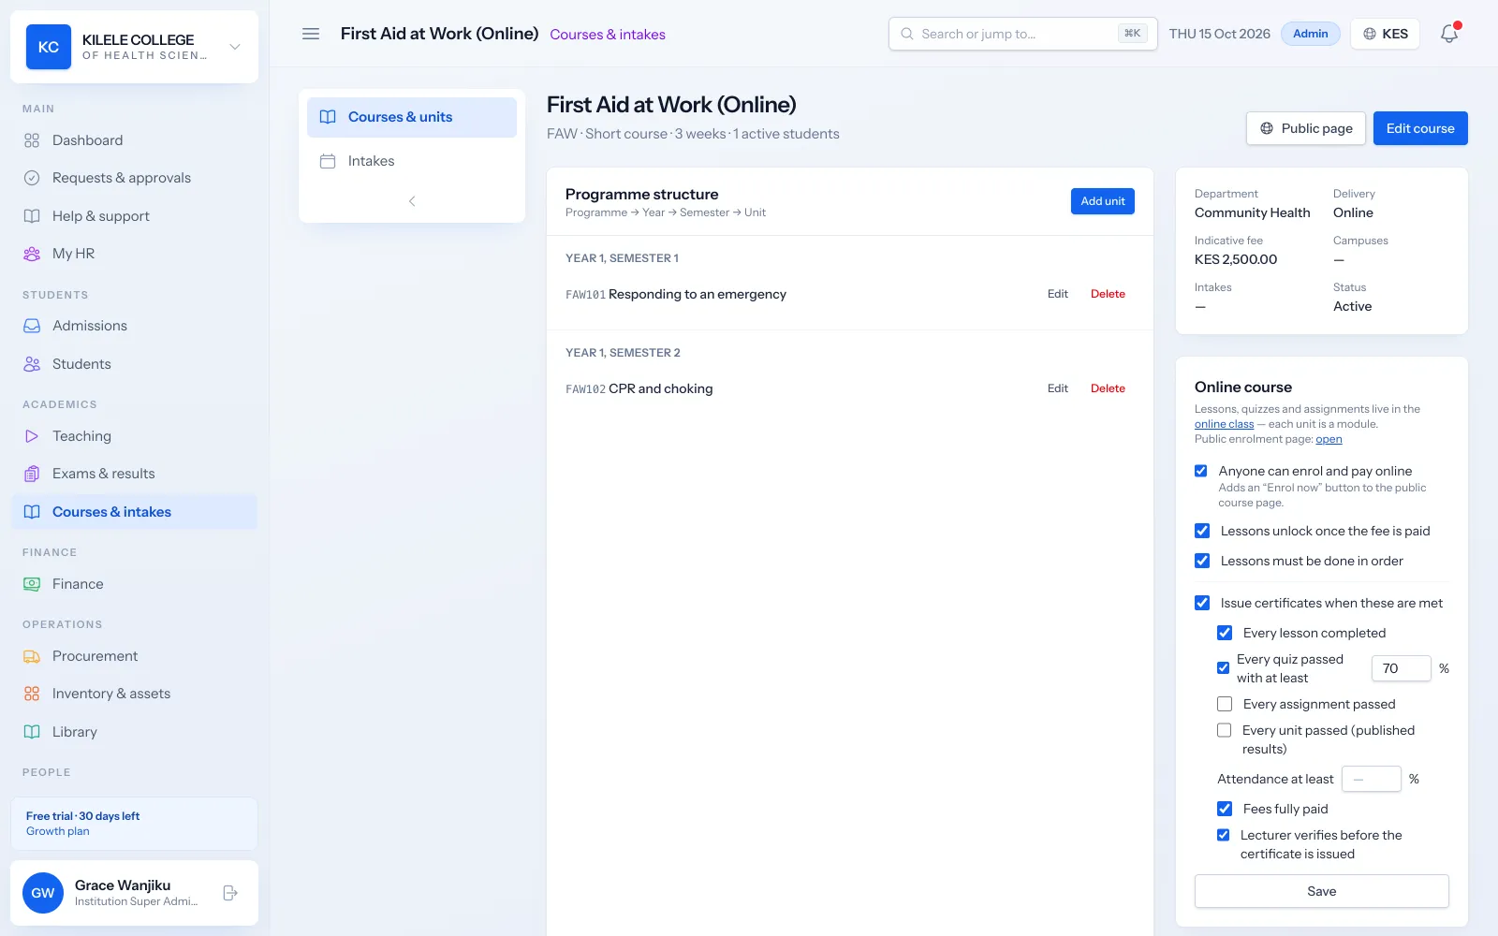1498x936 pixels.
Task: Click the Inventory & assets icon
Action: [x=32, y=694]
